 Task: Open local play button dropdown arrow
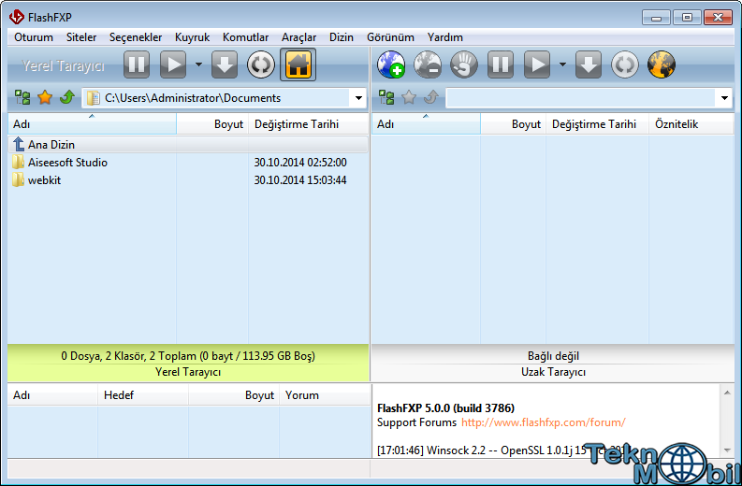pos(198,64)
